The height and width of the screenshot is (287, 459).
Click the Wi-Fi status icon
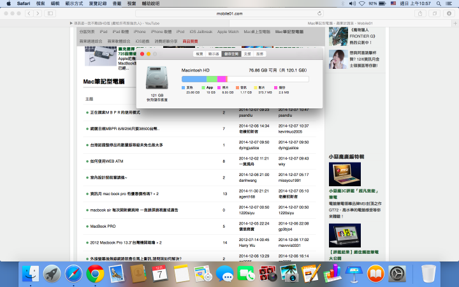click(362, 4)
